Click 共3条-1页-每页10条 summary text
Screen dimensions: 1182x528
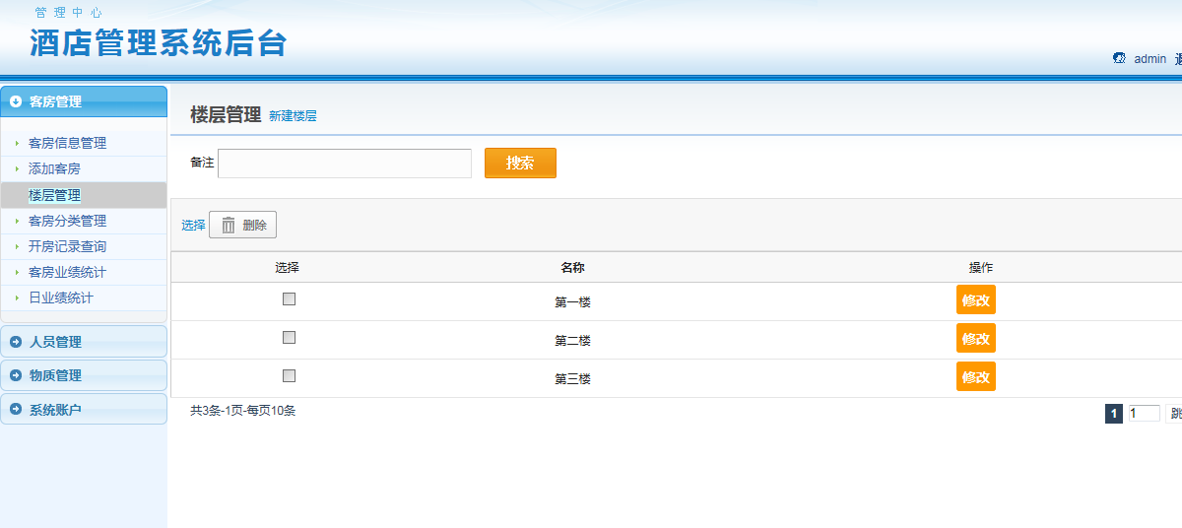pyautogui.click(x=242, y=411)
